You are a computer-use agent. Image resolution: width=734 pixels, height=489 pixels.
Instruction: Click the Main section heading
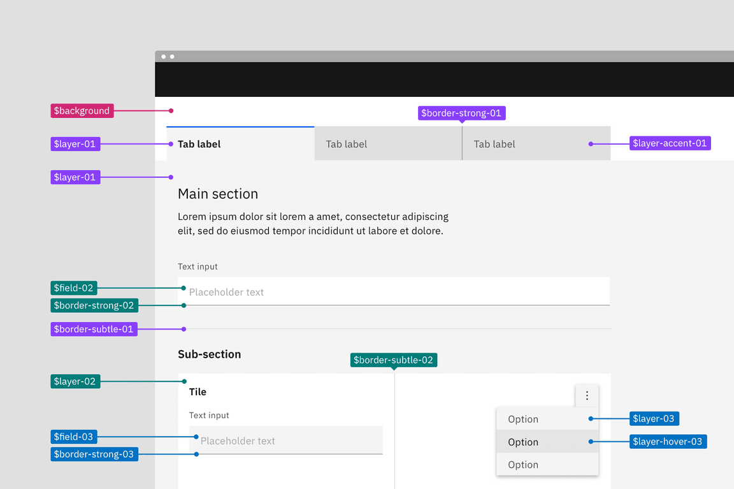click(x=218, y=193)
